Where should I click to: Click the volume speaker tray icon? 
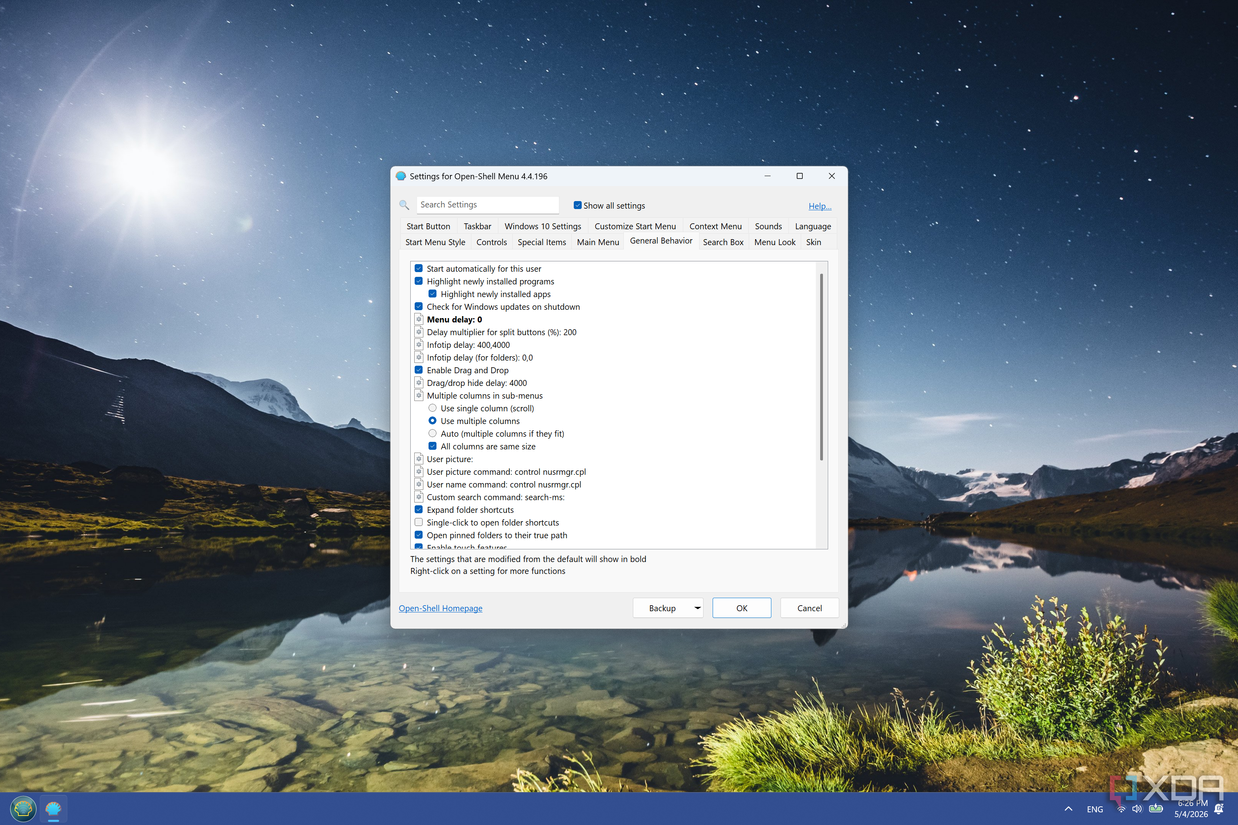[x=1137, y=809]
